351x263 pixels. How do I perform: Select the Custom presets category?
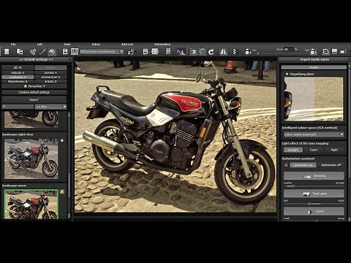pos(50,68)
